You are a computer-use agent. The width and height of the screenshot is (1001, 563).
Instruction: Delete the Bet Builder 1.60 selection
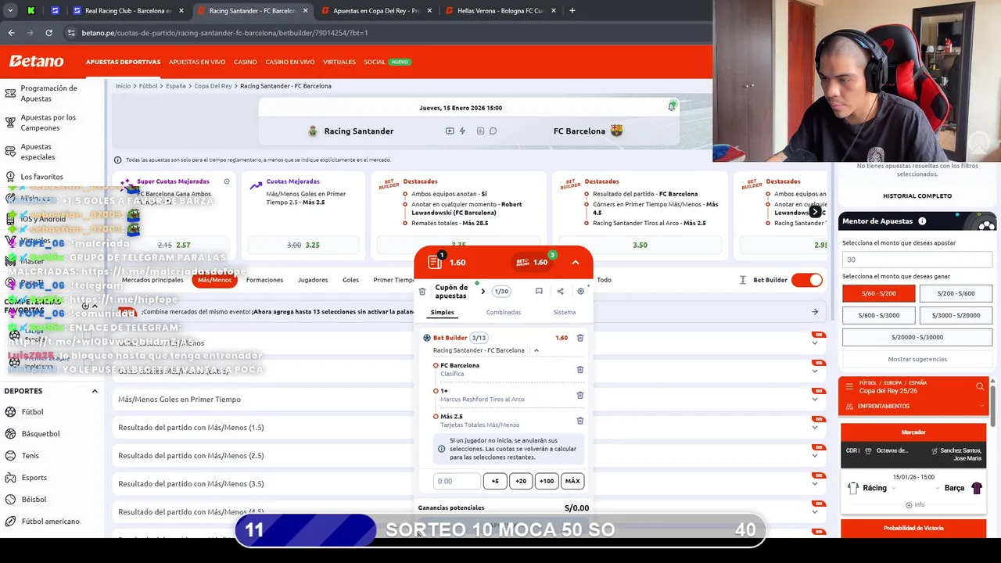(579, 338)
